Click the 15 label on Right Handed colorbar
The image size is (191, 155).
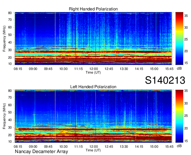point(186,63)
